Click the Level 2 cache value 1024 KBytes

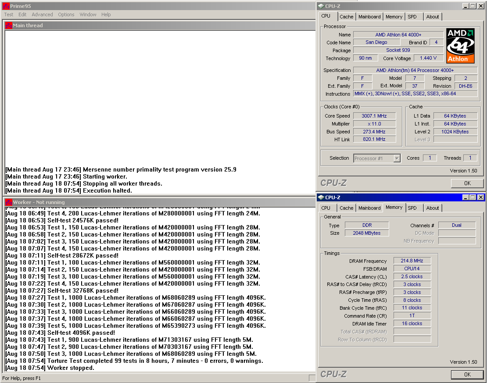455,132
